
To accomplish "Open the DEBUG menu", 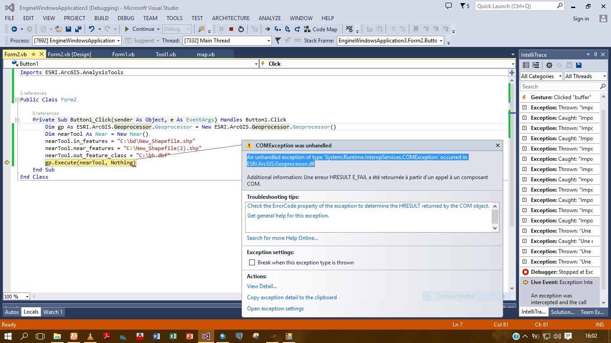I will coord(126,18).
